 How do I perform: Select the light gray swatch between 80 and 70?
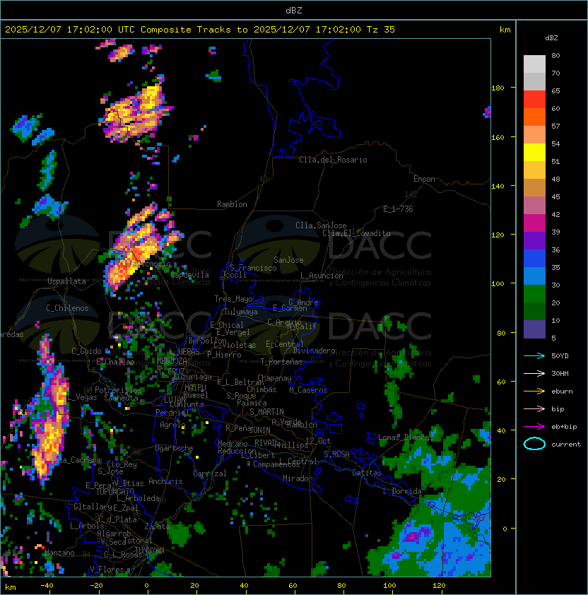[x=534, y=64]
